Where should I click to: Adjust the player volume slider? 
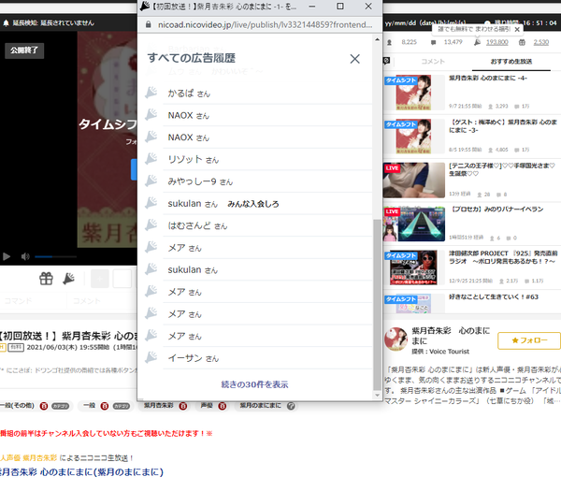click(55, 256)
